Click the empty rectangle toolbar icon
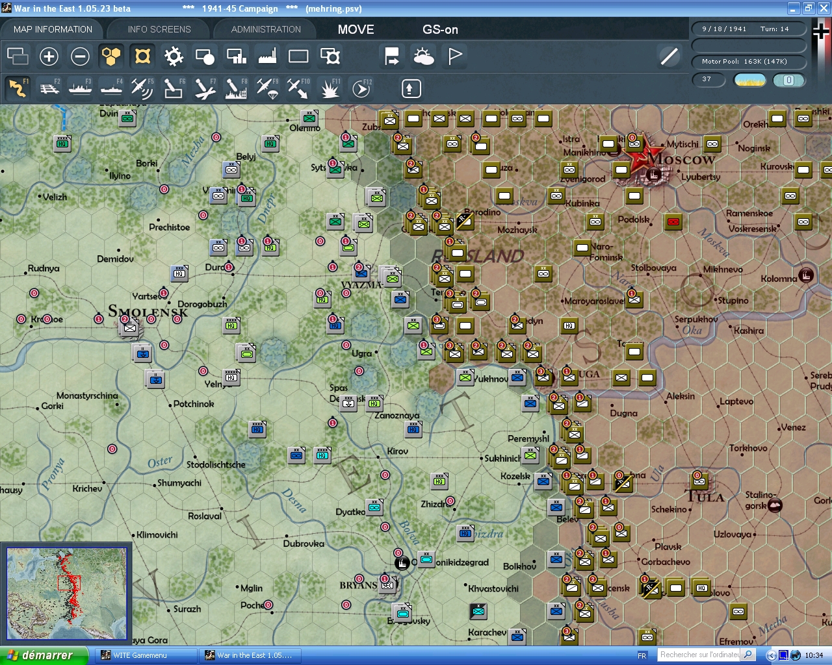This screenshot has width=832, height=665. pyautogui.click(x=298, y=56)
